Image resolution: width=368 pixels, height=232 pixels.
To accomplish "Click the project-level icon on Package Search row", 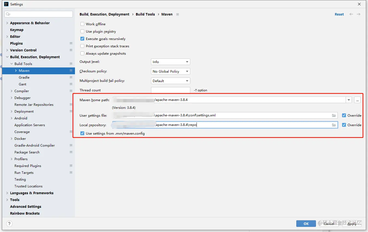I will (71, 152).
